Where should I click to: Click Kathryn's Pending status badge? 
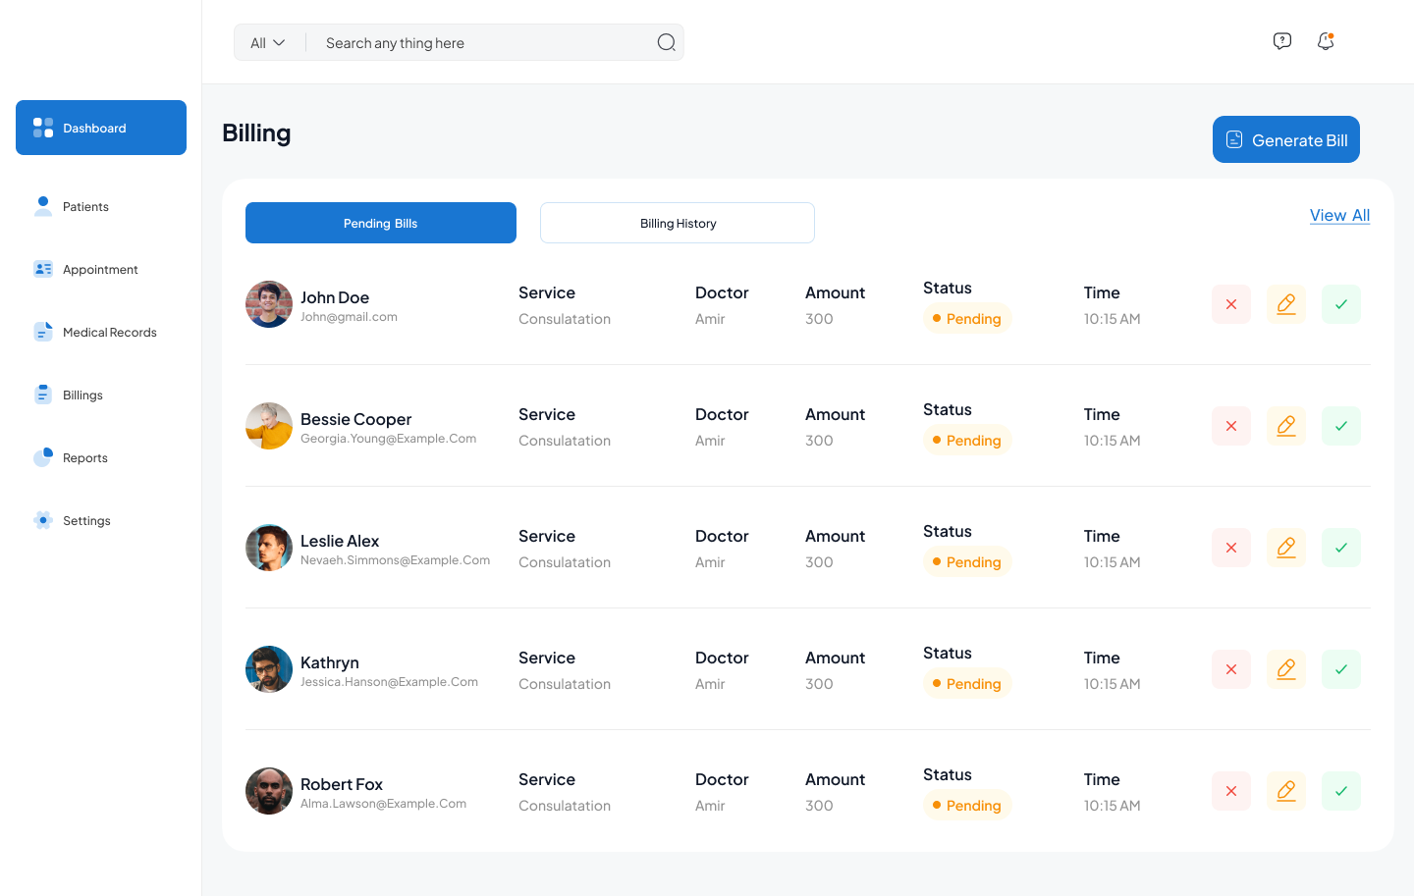[x=967, y=684]
